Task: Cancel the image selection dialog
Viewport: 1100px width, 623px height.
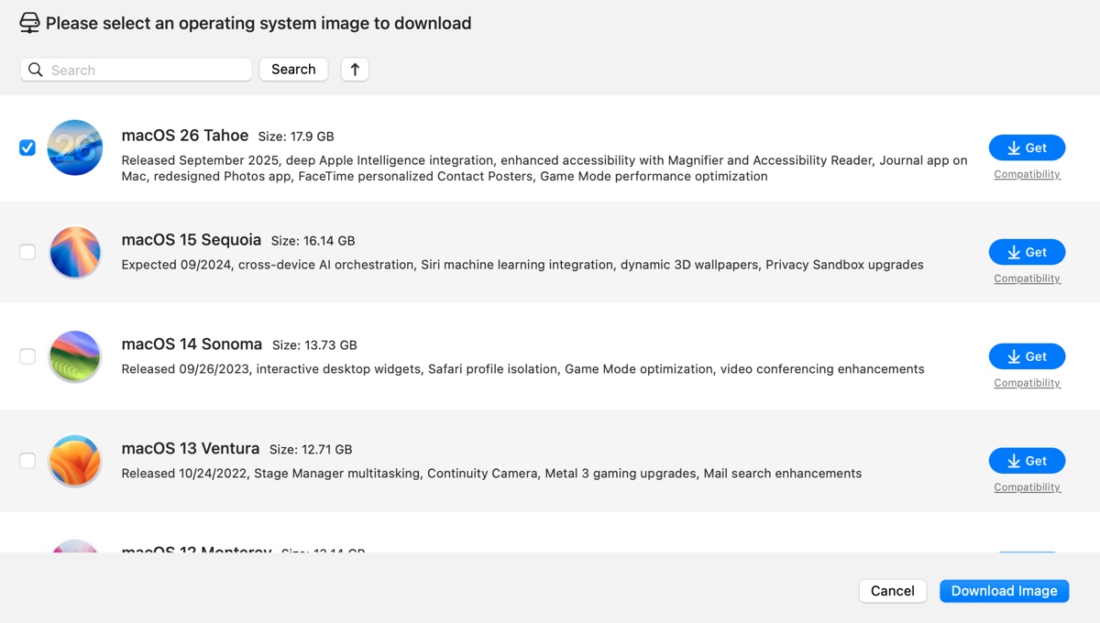Action: [x=892, y=591]
